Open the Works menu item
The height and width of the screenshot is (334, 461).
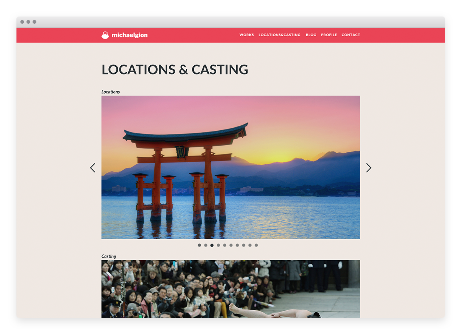[247, 35]
